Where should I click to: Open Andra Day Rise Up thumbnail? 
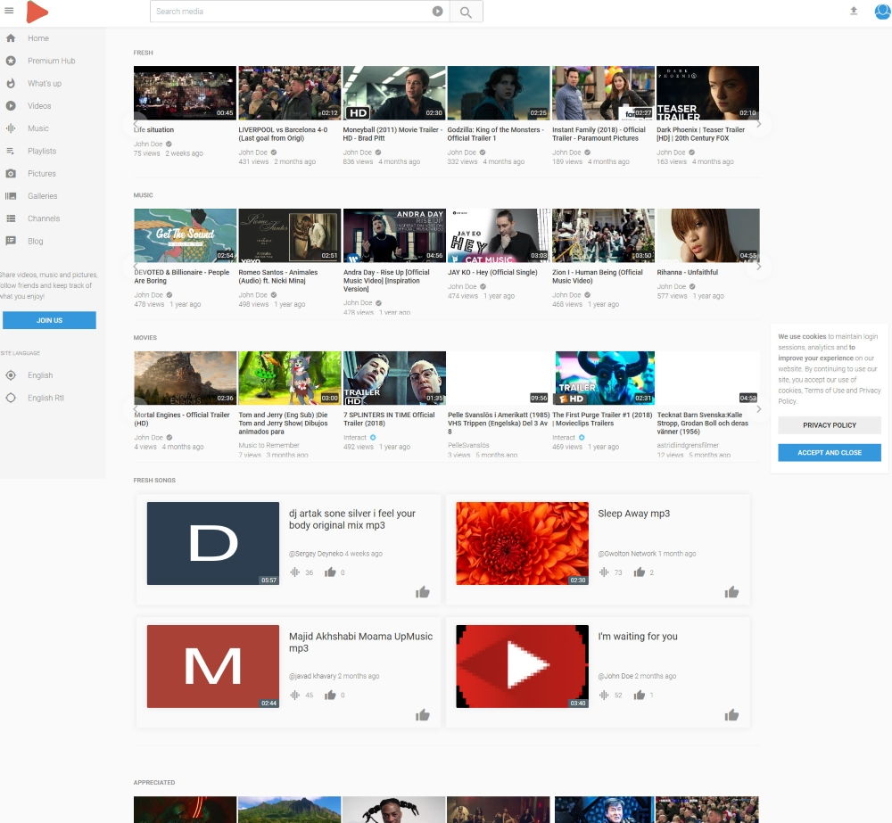(394, 235)
